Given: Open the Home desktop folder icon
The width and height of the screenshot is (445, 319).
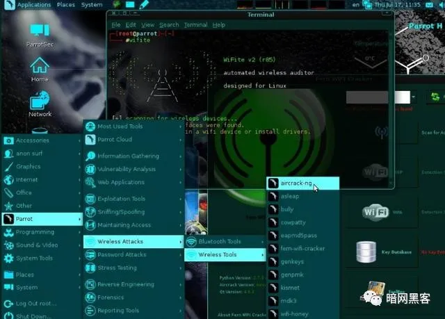Looking at the screenshot, I should point(40,69).
